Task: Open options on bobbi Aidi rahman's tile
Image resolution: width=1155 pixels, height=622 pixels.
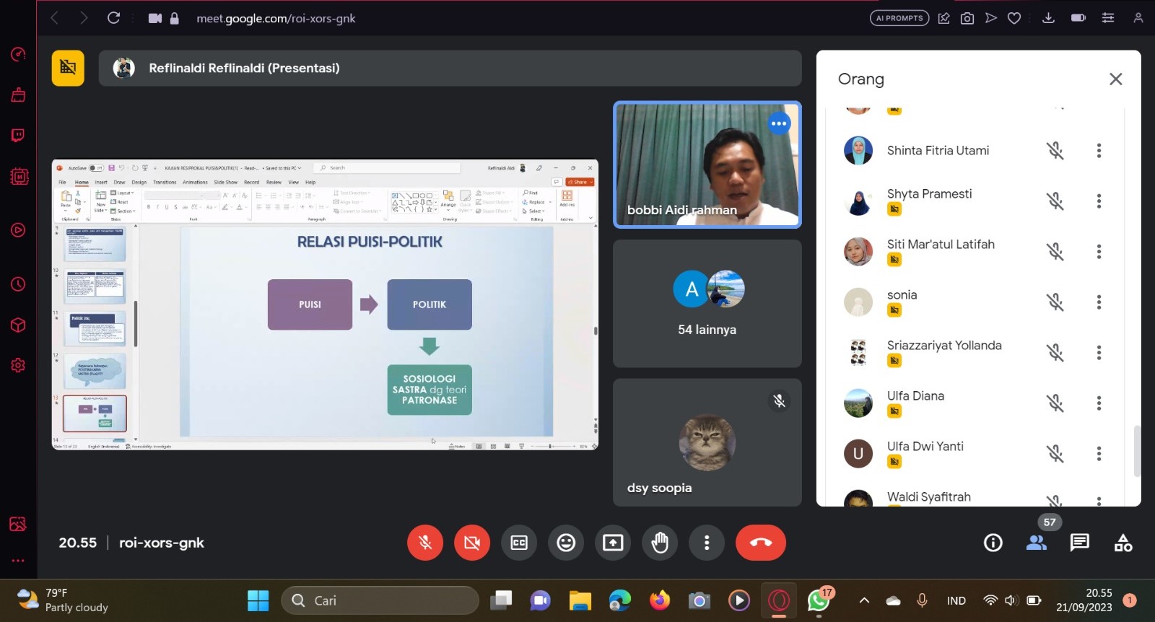Action: tap(779, 123)
